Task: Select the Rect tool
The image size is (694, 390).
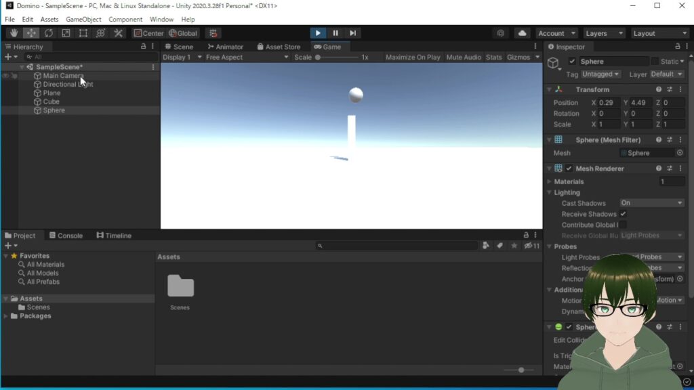Action: pos(83,33)
